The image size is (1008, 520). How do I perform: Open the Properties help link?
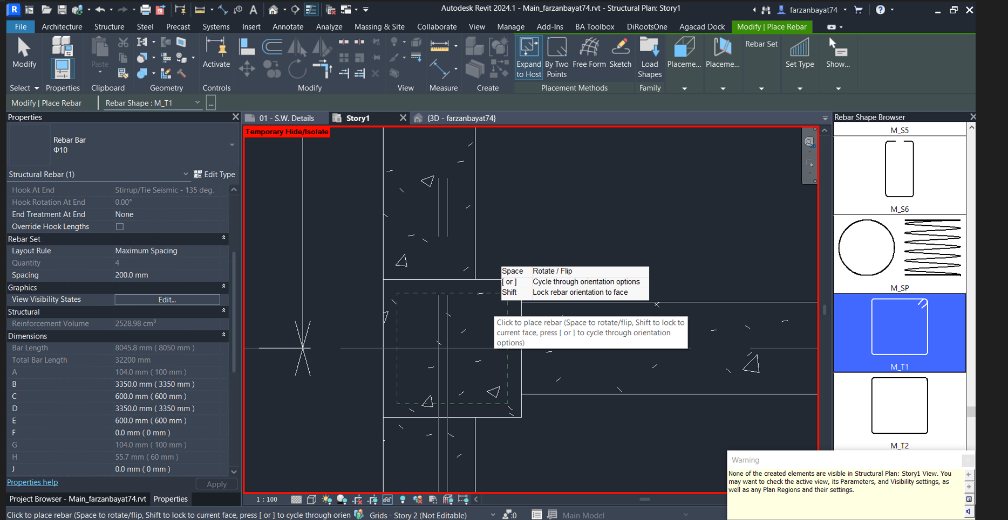point(32,482)
